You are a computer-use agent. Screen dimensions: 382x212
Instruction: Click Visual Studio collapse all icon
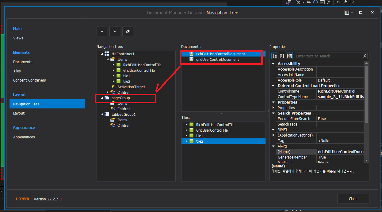[x=322, y=2]
